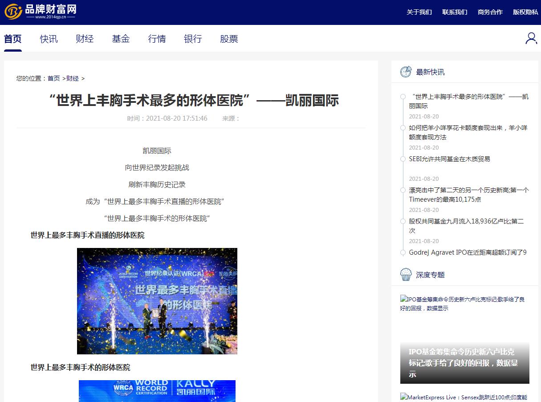This screenshot has height=402, width=541.
Task: Open featured IPO基金筹集 article card
Action: point(465,339)
